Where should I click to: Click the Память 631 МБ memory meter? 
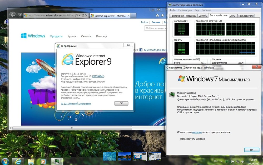click(181, 48)
